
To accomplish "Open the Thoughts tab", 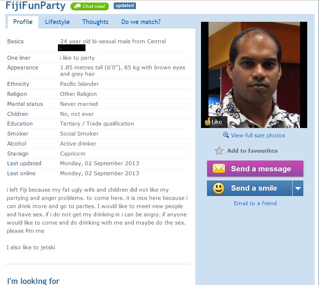I will click(x=95, y=22).
